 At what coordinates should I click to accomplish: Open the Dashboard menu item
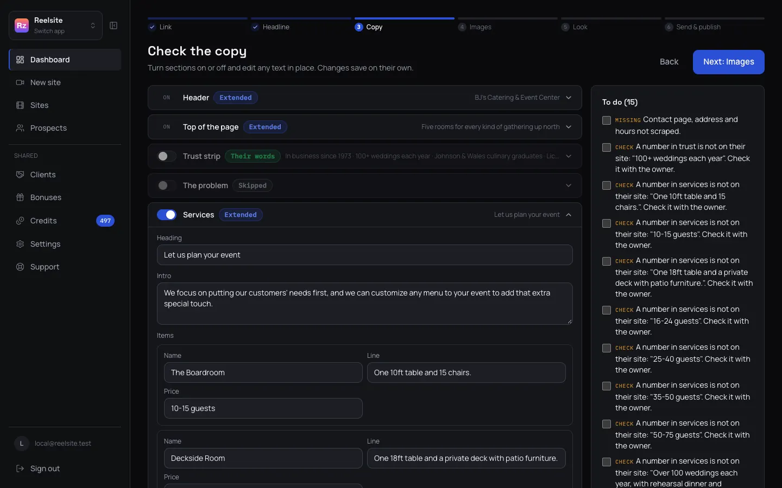click(65, 60)
